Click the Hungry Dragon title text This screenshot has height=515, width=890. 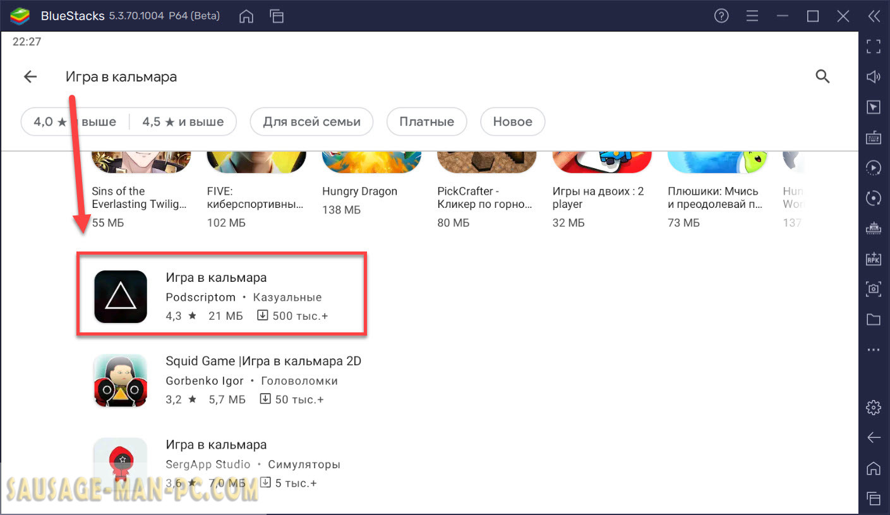(359, 191)
